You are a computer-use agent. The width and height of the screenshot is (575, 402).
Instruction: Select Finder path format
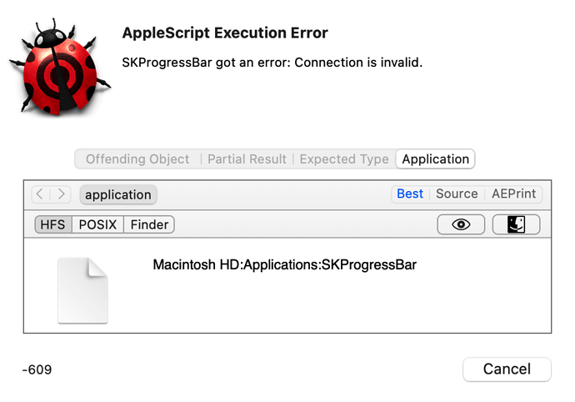pyautogui.click(x=150, y=224)
